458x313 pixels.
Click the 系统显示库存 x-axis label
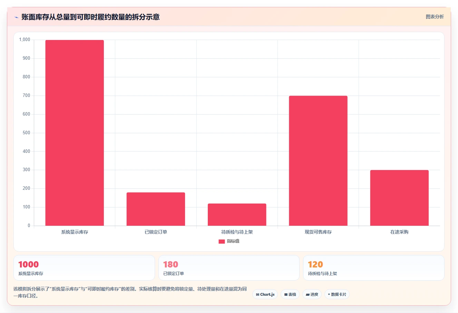tap(75, 232)
